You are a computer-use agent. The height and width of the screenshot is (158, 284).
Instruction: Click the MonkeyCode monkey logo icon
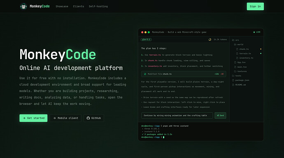point(23,7)
